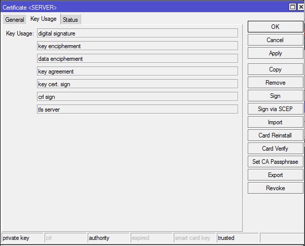Apply the certificate changes
The image size is (305, 246).
[x=275, y=53]
